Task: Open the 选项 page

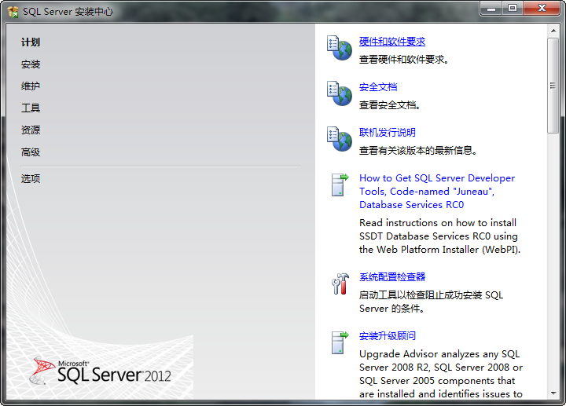Action: point(31,178)
